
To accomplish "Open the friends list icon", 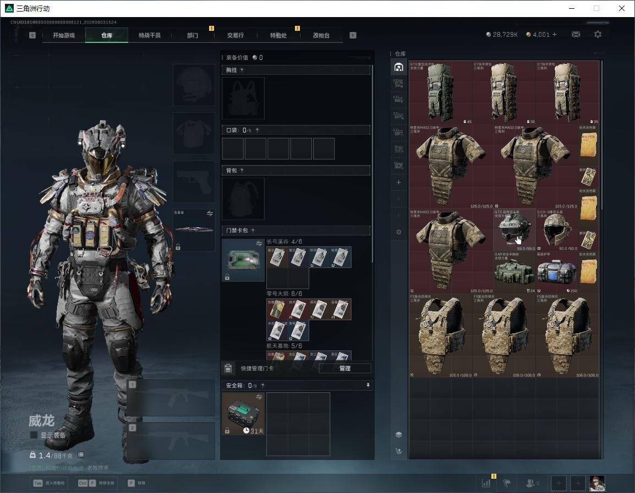I will click(x=532, y=483).
